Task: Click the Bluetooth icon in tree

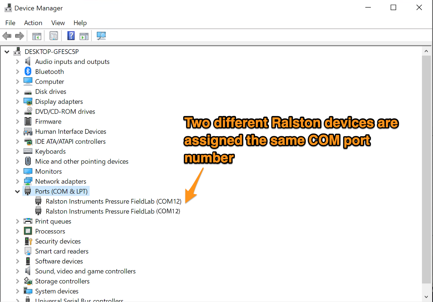Action: [x=28, y=71]
